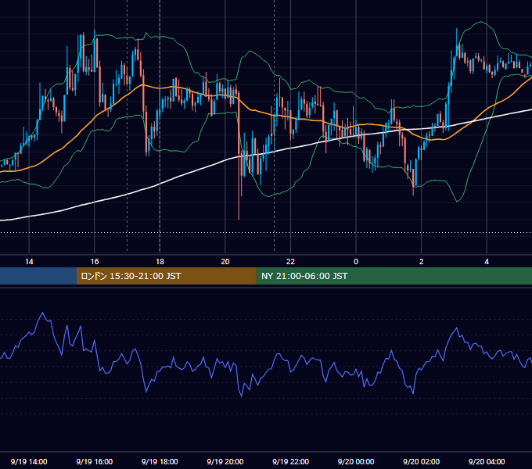The height and width of the screenshot is (469, 532).
Task: Click the 9/20 02:00 date label
Action: [x=422, y=461]
